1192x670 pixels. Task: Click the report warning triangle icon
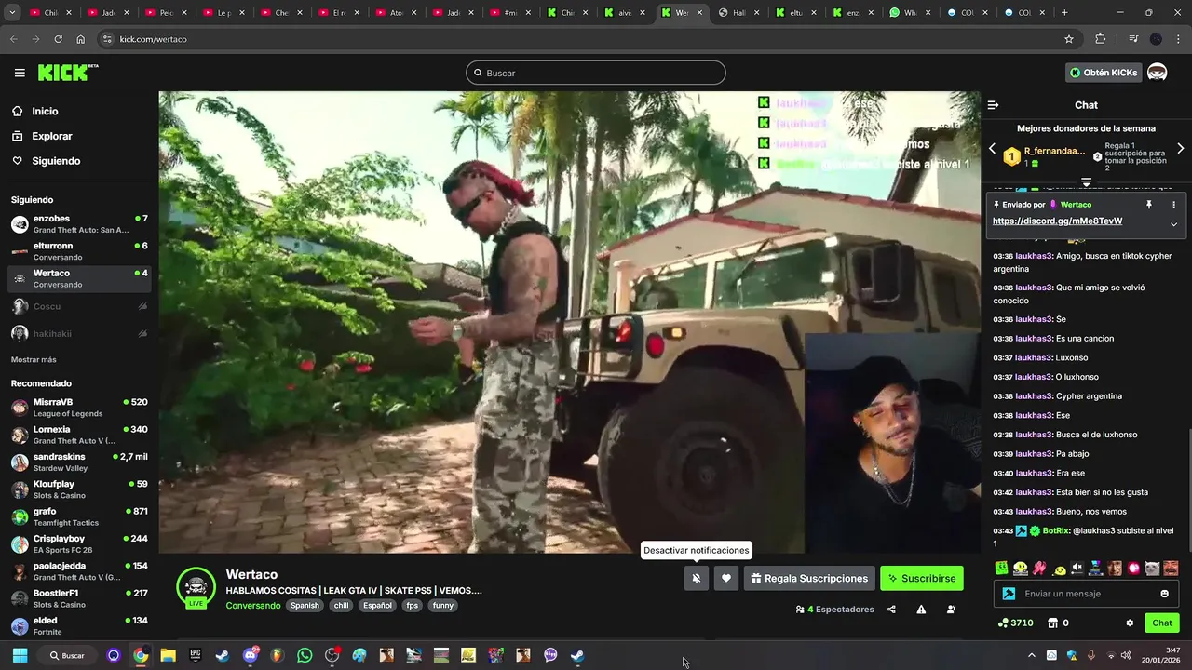point(921,610)
